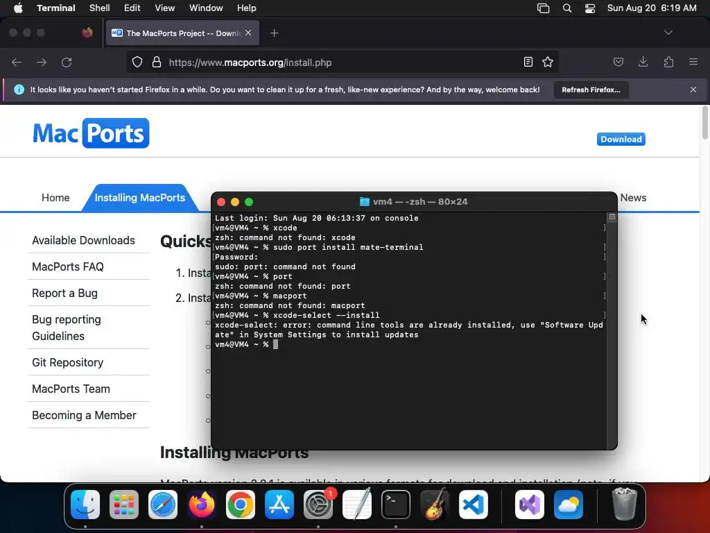Select the MacPorts Project browser tab
Image resolution: width=710 pixels, height=533 pixels.
click(x=182, y=33)
